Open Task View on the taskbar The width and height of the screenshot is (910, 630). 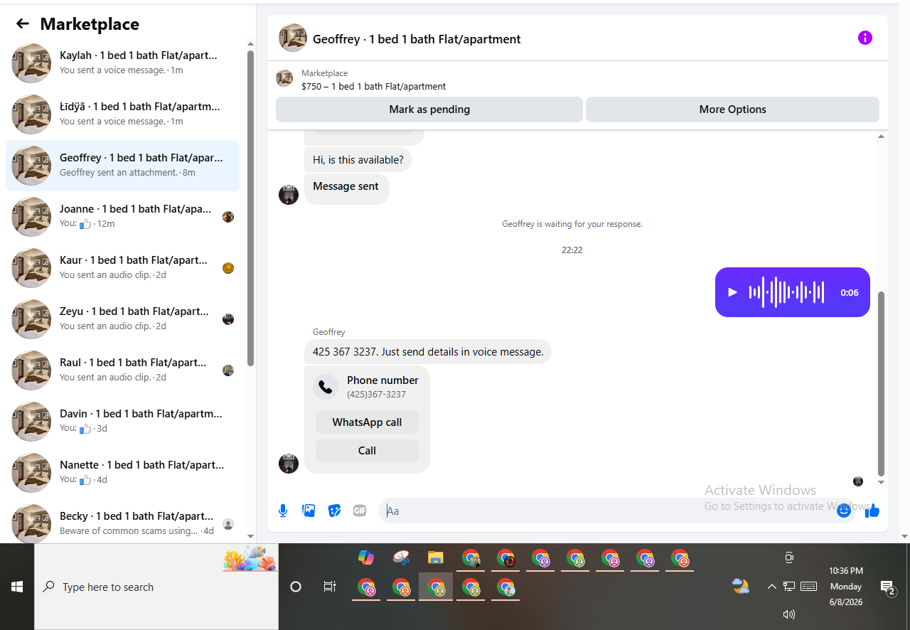click(329, 587)
